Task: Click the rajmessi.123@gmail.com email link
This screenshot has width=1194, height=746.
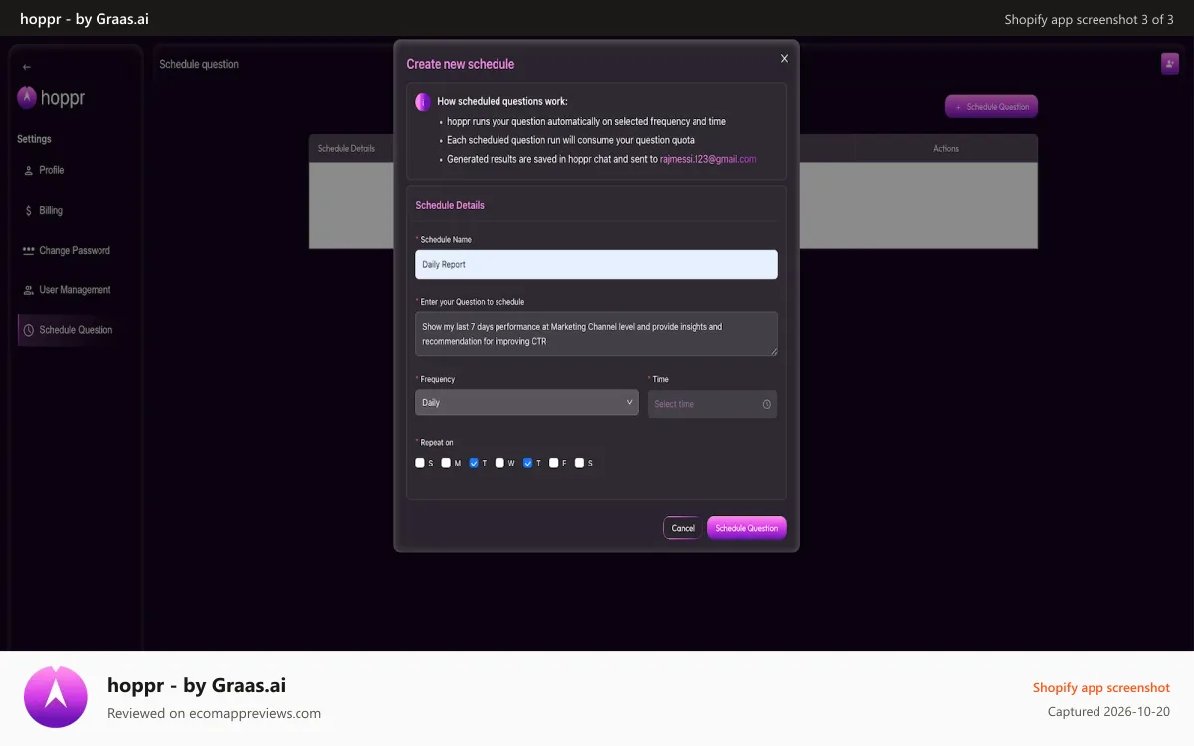Action: 707,159
